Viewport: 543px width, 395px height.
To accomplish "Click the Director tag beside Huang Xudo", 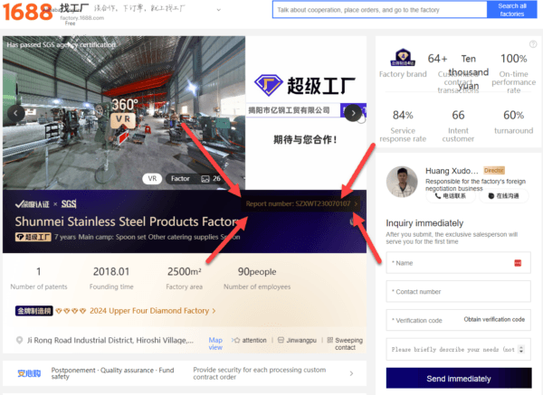I will point(494,171).
